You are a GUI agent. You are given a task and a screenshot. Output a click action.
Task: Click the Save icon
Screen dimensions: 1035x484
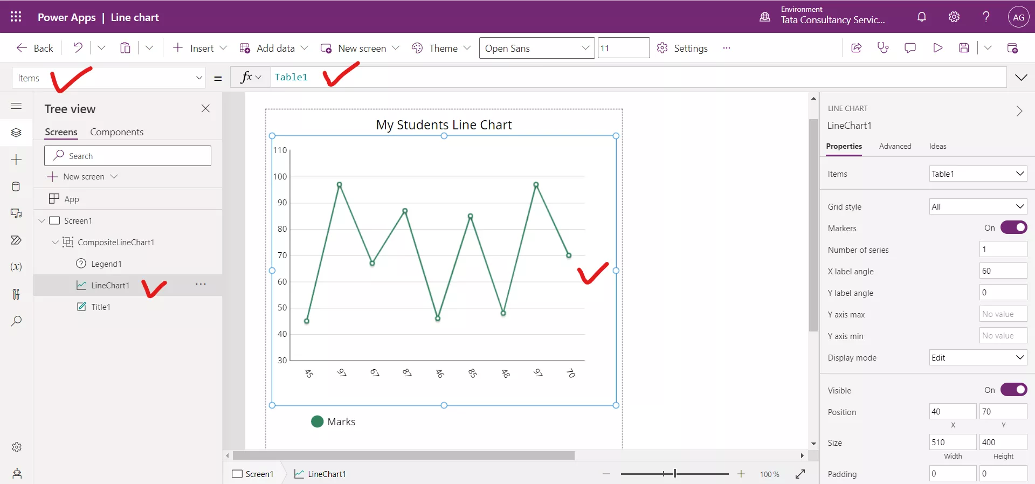pyautogui.click(x=964, y=48)
